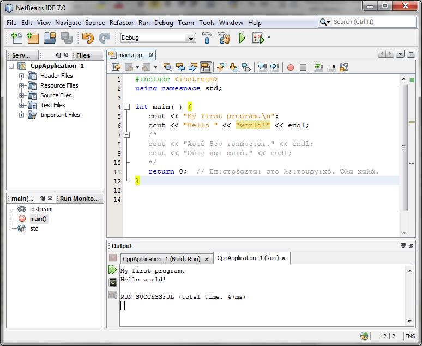Click the Debug Project icon

coord(258,38)
